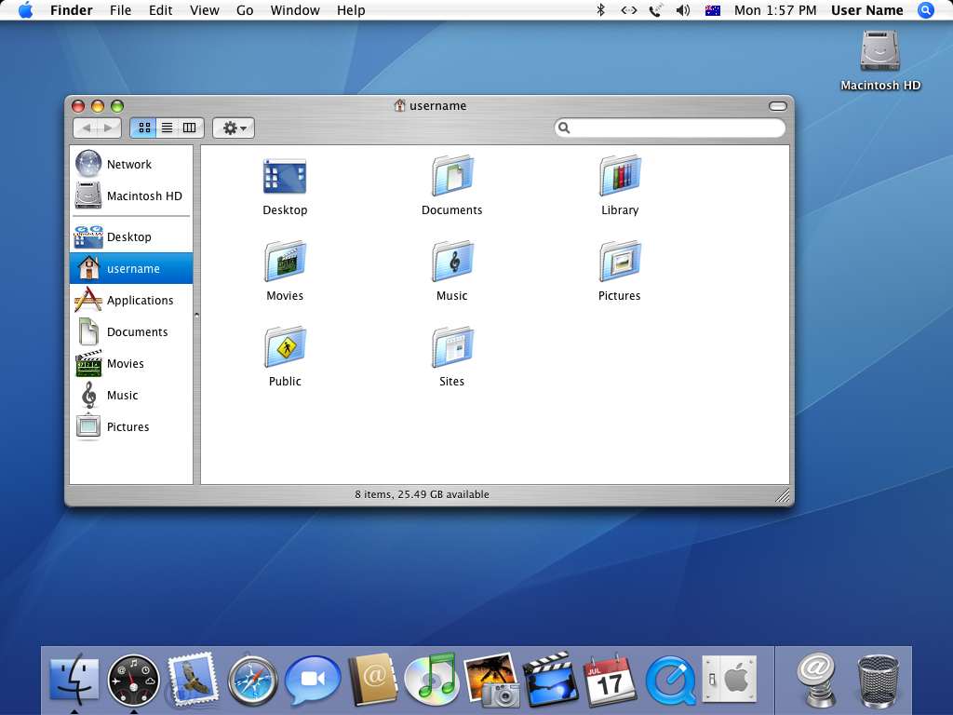Click the sidebar divider handle
The height and width of the screenshot is (715, 953).
(x=196, y=315)
